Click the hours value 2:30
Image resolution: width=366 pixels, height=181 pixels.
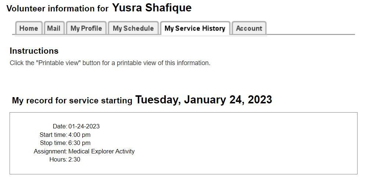click(x=74, y=159)
